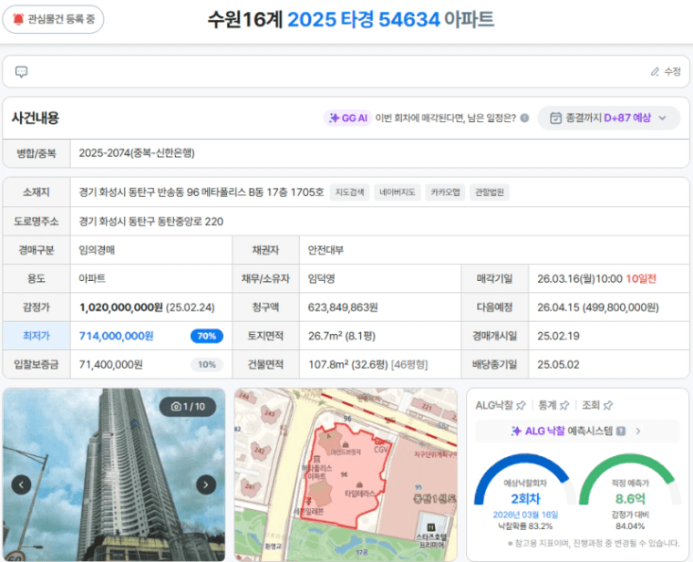Show previous property photo with left arrow
The width and height of the screenshot is (693, 562).
(21, 484)
